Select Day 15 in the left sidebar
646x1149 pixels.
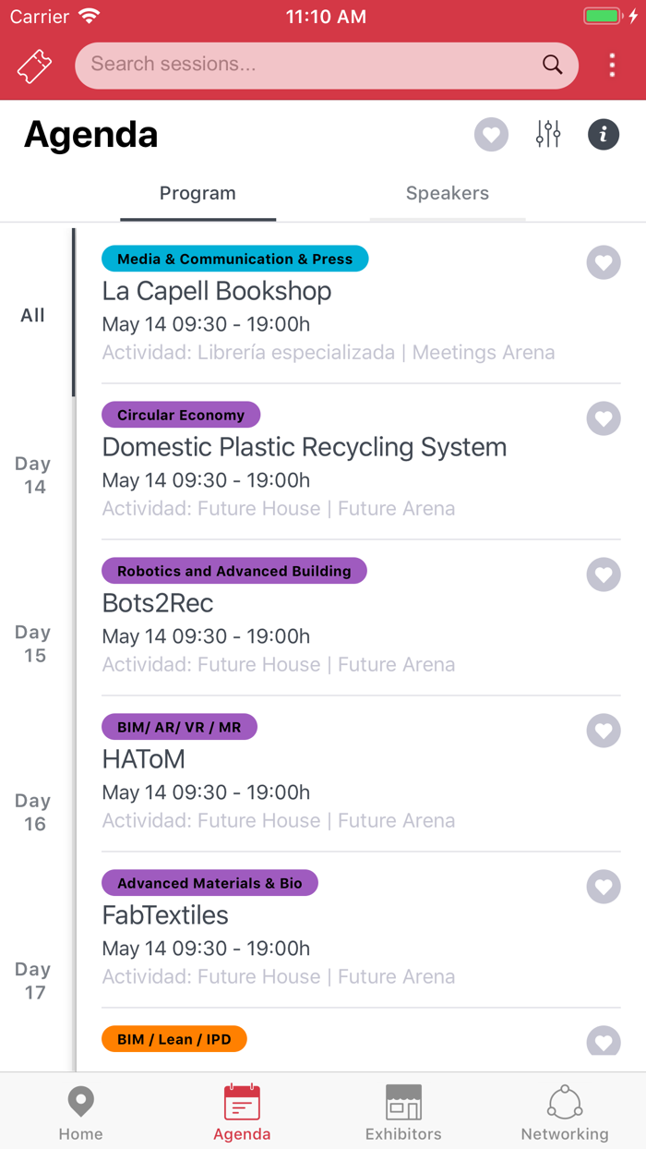[32, 644]
